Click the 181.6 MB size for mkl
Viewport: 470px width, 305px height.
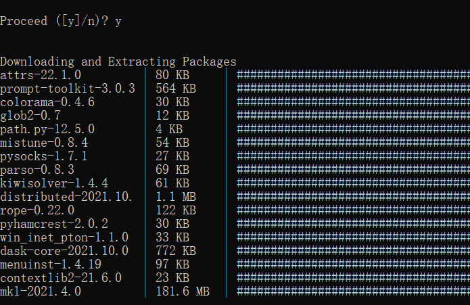click(182, 291)
